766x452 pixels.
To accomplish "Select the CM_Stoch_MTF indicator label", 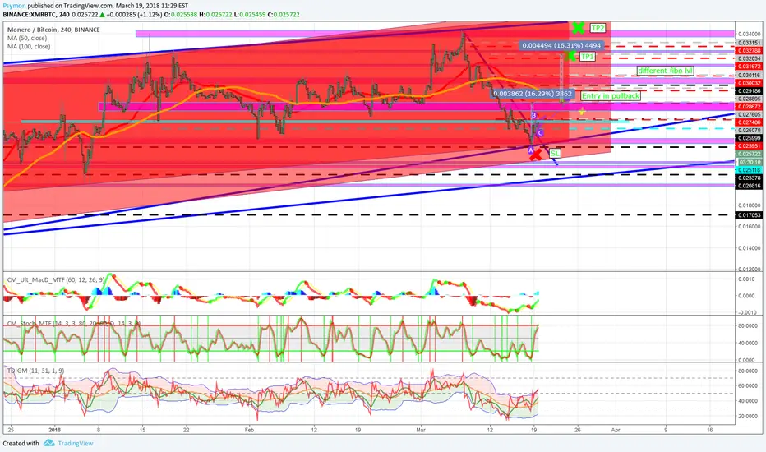I will pyautogui.click(x=73, y=324).
